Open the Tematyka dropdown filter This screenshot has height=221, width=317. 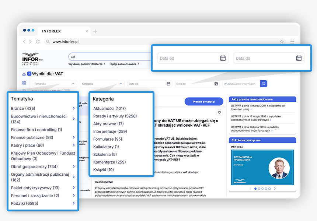tap(54, 84)
